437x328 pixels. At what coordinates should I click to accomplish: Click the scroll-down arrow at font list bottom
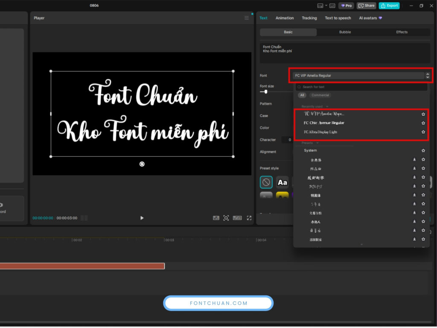pyautogui.click(x=361, y=244)
